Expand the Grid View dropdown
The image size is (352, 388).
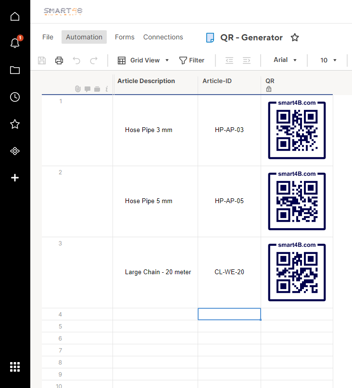pos(144,61)
